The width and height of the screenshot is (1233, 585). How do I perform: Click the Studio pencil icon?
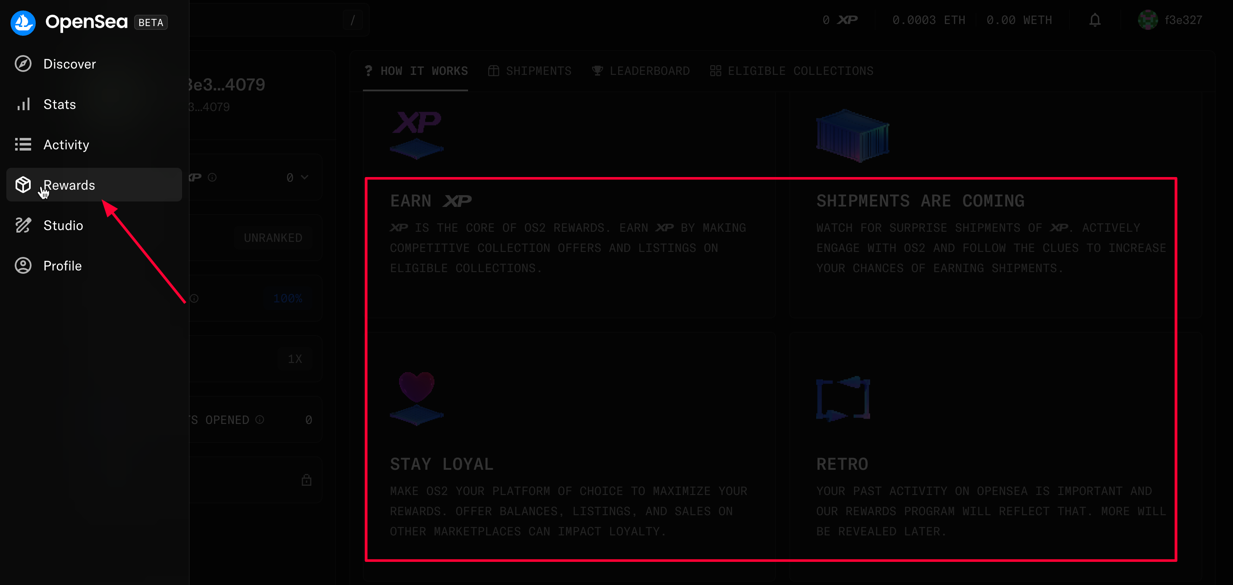pos(23,225)
